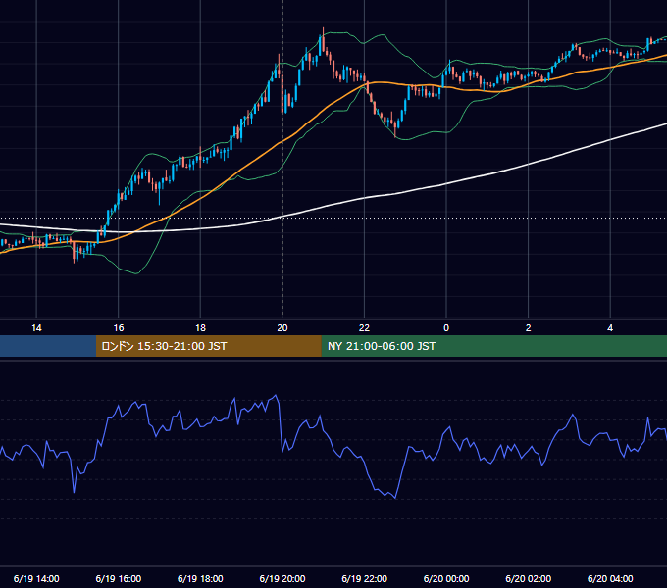Click the 2 hour label on price chart axis

coord(529,328)
